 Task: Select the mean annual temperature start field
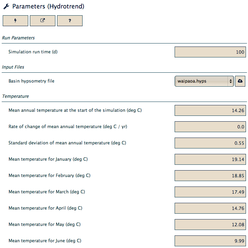click(x=210, y=110)
